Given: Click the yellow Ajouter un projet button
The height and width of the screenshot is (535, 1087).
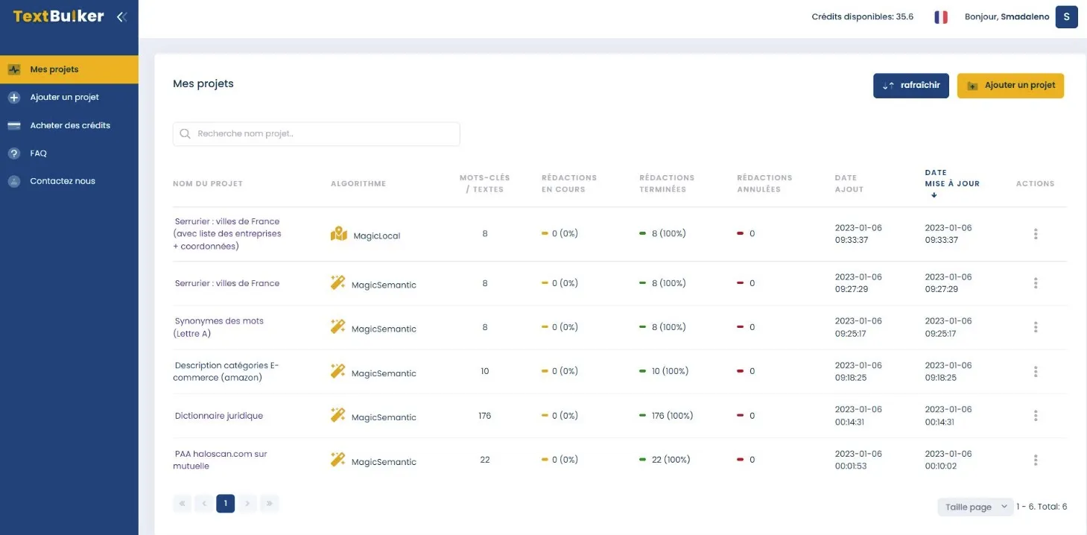Looking at the screenshot, I should 1010,86.
